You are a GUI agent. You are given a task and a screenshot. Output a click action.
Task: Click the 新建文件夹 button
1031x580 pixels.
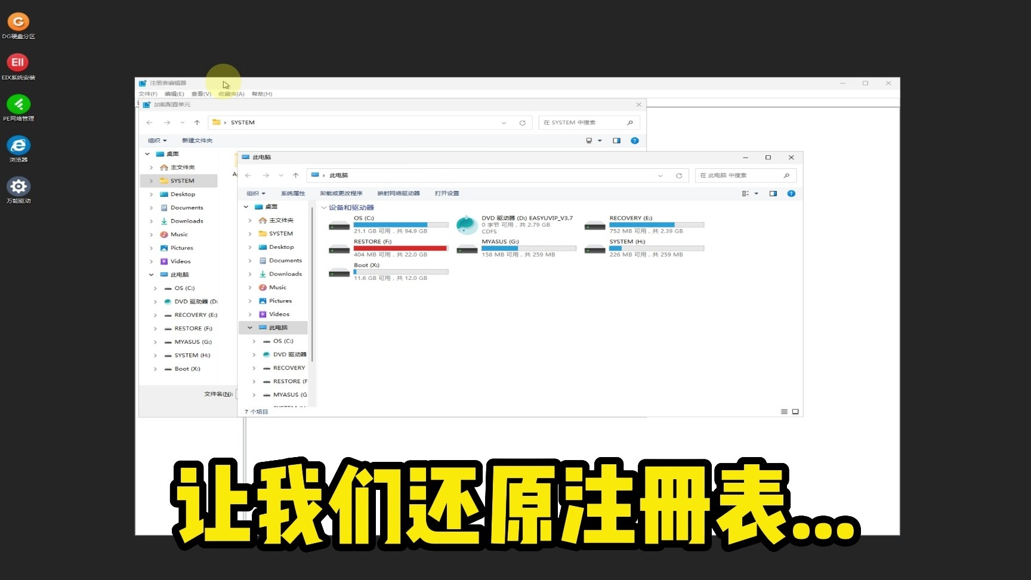coord(197,140)
